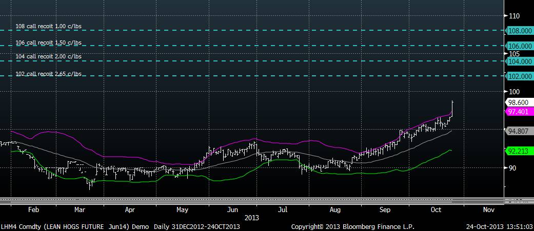The width and height of the screenshot is (534, 231).
Task: Select the magenta 97.401 upper band tag
Action: 518,111
